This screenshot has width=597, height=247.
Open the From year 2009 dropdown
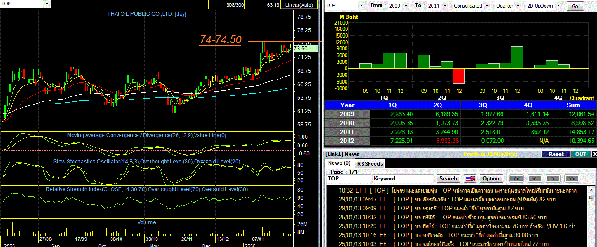click(x=406, y=6)
